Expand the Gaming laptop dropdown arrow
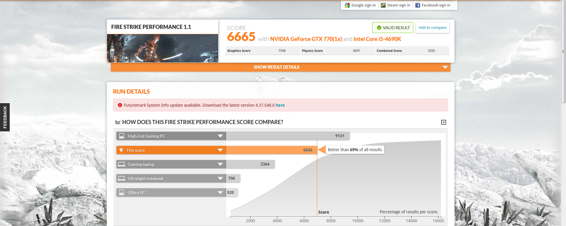This screenshot has width=566, height=226. 220,164
